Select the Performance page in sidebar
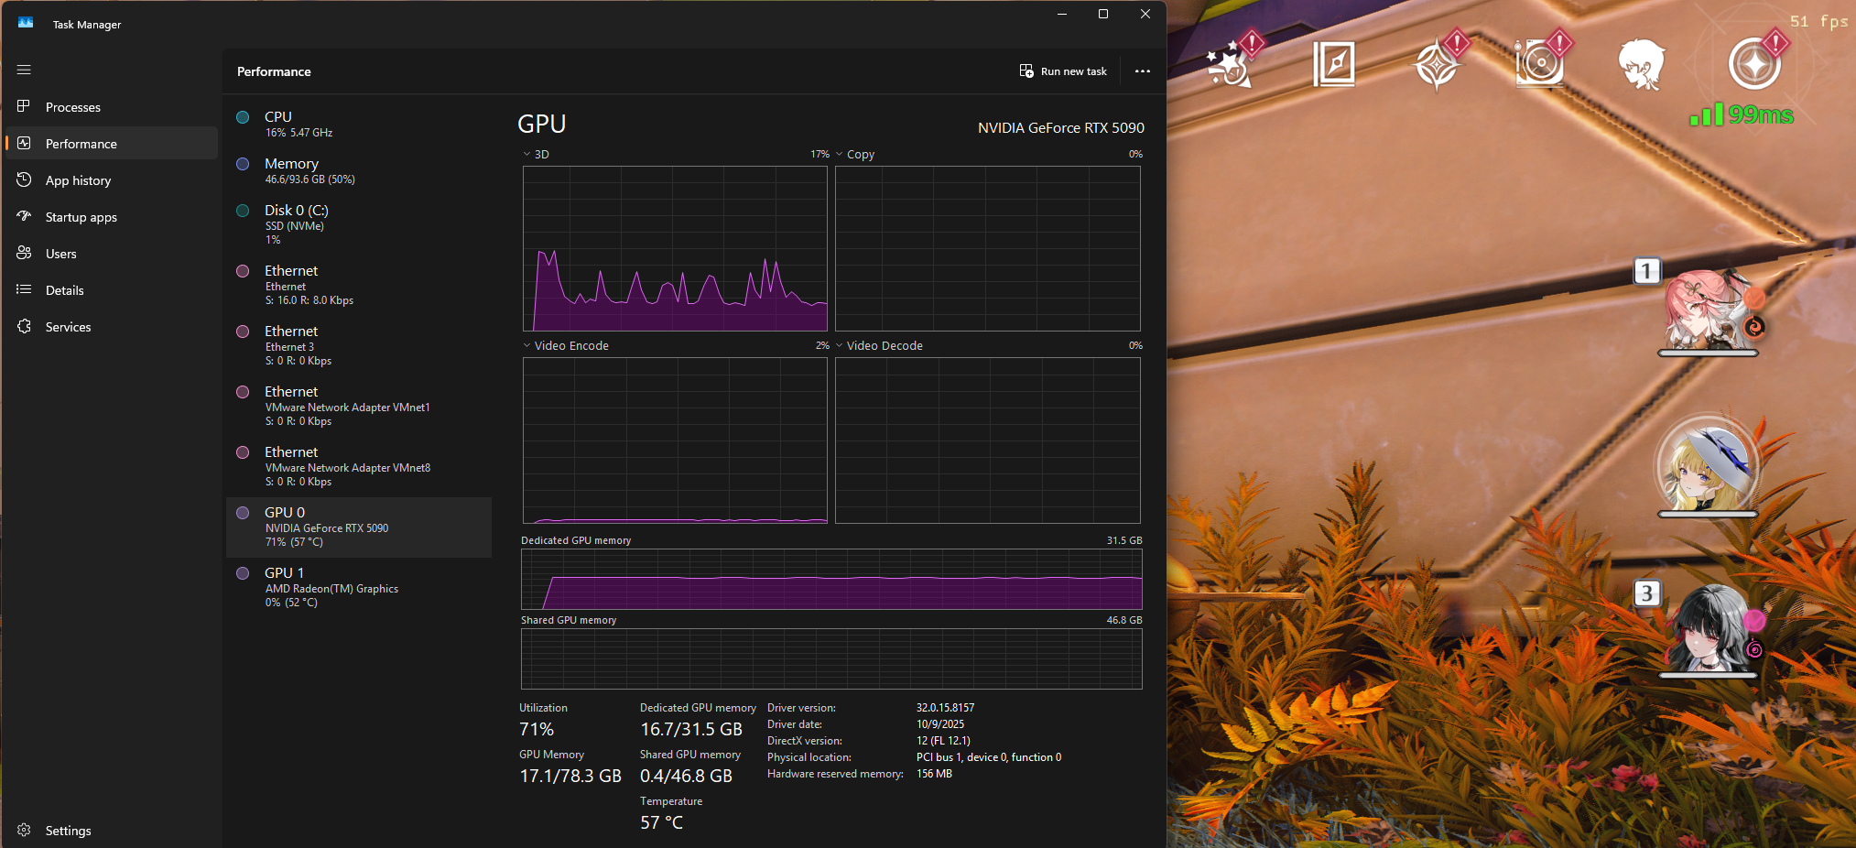This screenshot has height=848, width=1856. [x=112, y=144]
